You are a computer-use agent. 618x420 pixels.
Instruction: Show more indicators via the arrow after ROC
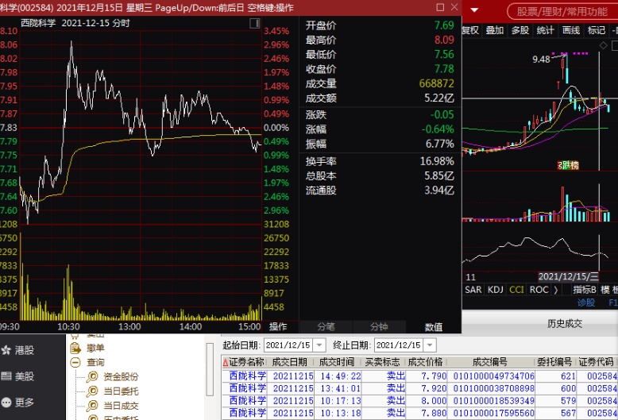[x=556, y=290]
